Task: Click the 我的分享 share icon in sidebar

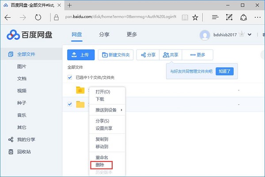Action: (x=11, y=139)
